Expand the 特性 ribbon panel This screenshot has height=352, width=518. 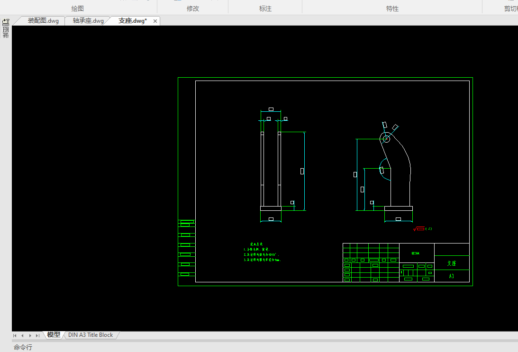tap(392, 9)
